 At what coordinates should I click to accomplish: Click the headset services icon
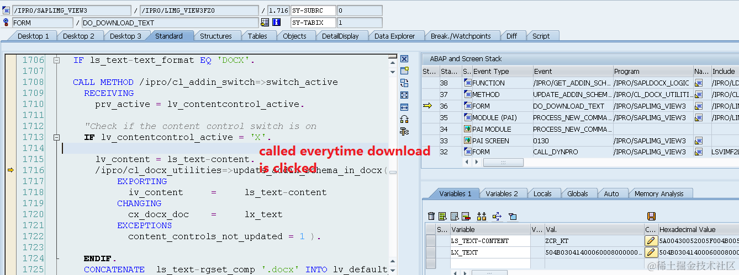click(404, 119)
